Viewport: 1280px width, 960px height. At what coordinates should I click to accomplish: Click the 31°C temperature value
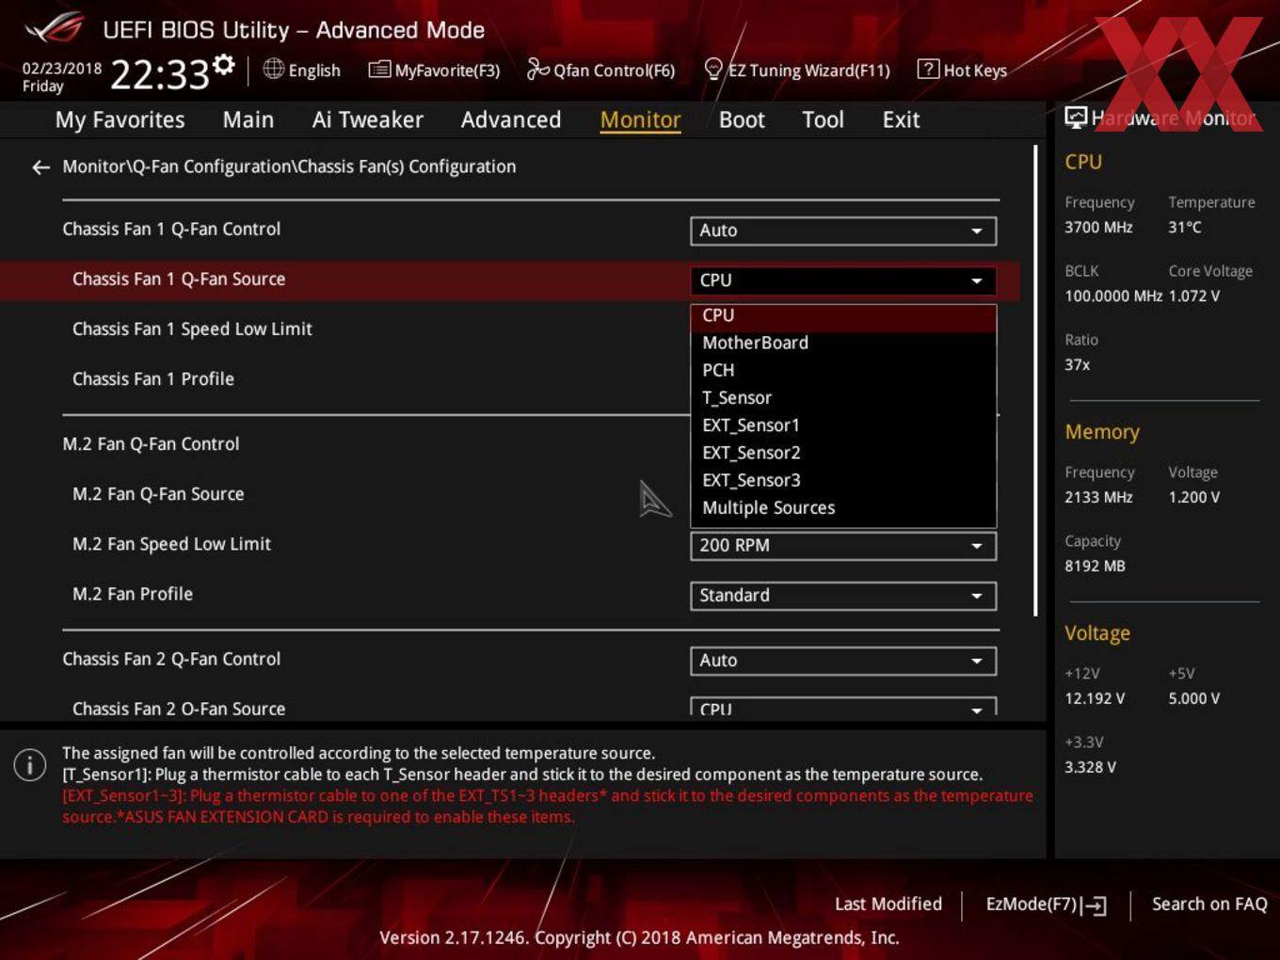pos(1185,227)
